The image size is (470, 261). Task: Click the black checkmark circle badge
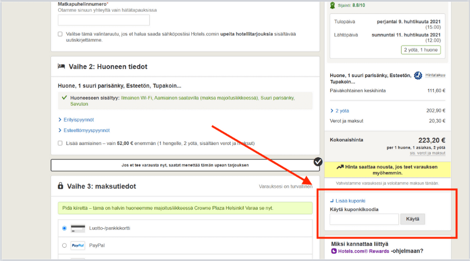click(x=317, y=162)
